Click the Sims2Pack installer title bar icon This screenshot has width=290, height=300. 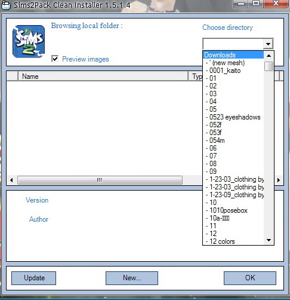click(6, 5)
